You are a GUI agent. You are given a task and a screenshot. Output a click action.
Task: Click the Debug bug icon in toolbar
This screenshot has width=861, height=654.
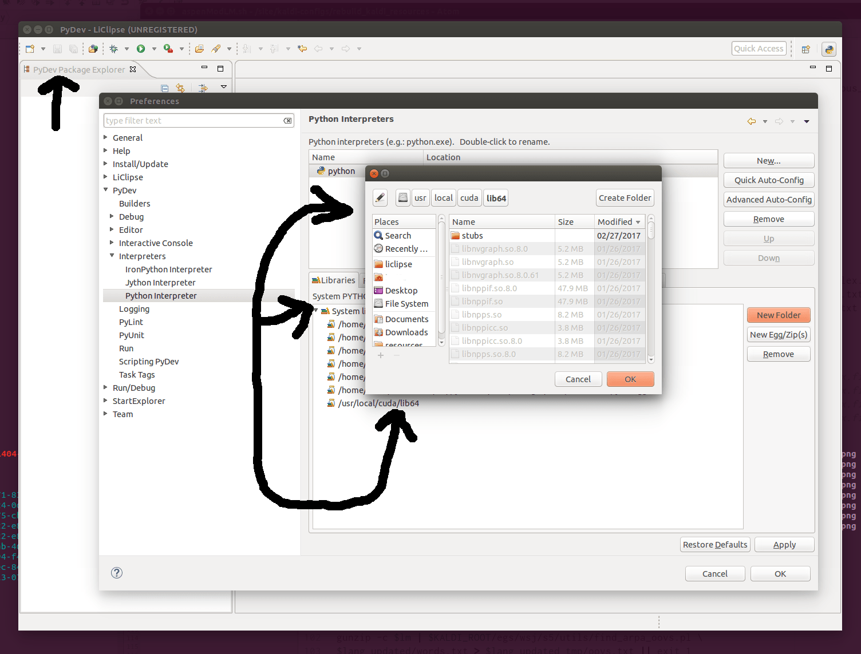(114, 49)
